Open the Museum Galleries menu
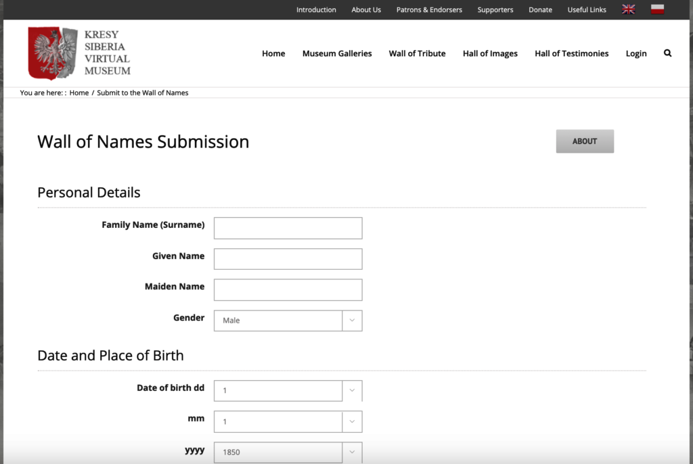The width and height of the screenshot is (693, 464). [337, 53]
